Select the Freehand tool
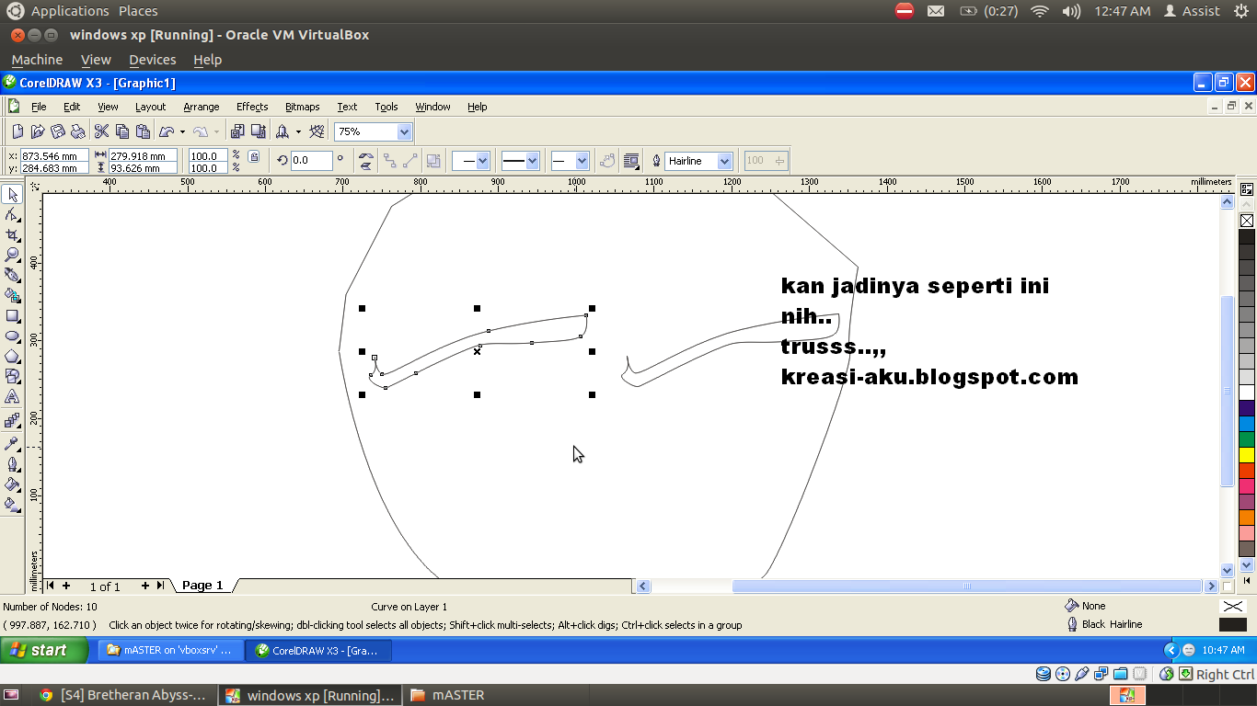 click(x=12, y=275)
